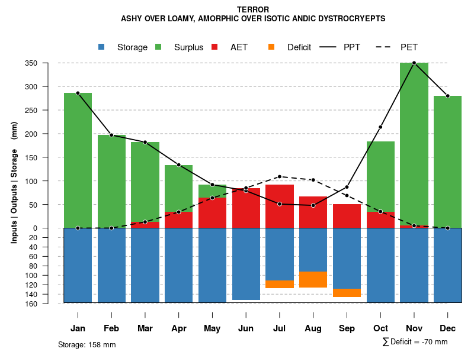Click the orange deficit segment for August

pos(313,279)
